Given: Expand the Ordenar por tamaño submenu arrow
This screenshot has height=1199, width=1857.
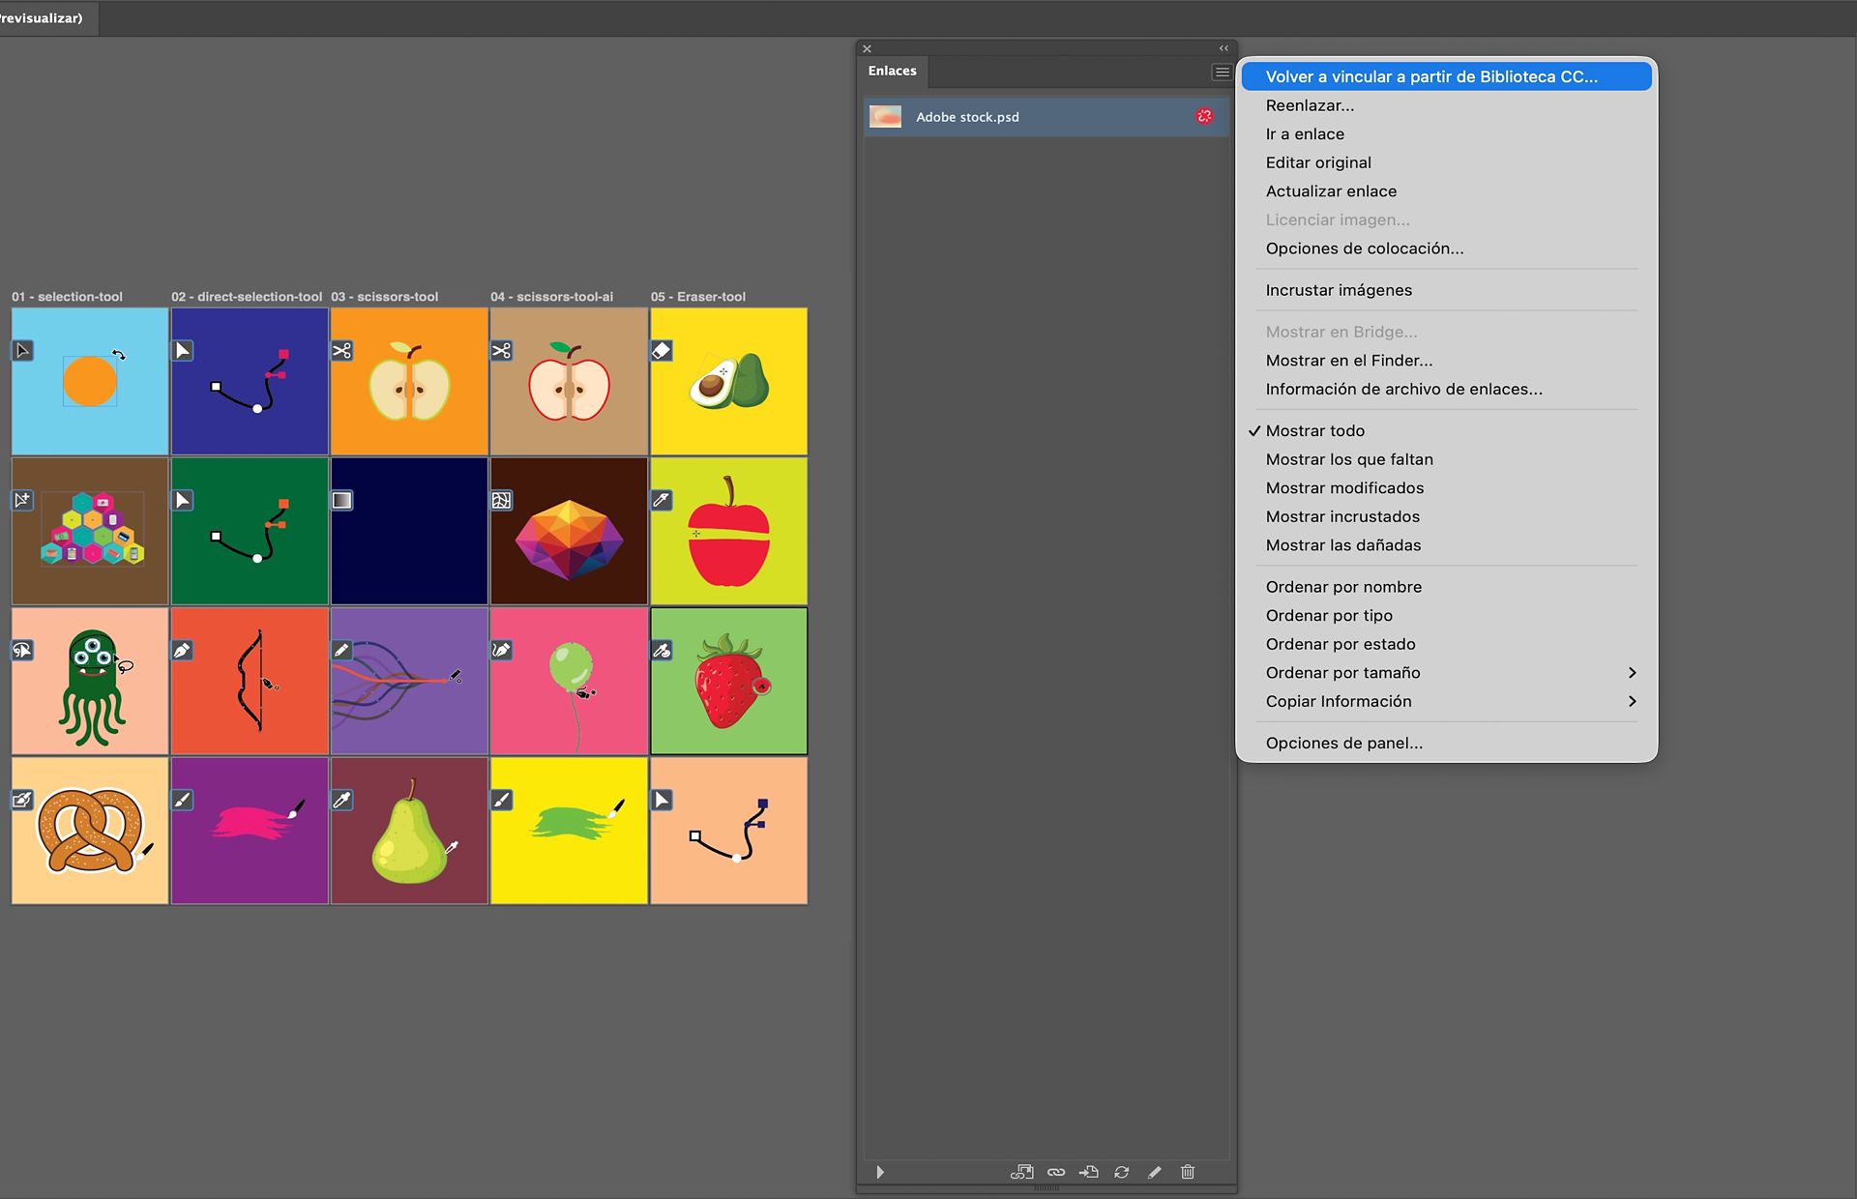Looking at the screenshot, I should [1632, 673].
